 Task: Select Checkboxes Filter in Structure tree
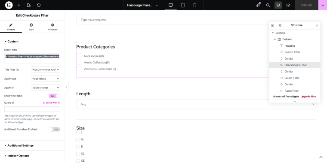pos(295,65)
